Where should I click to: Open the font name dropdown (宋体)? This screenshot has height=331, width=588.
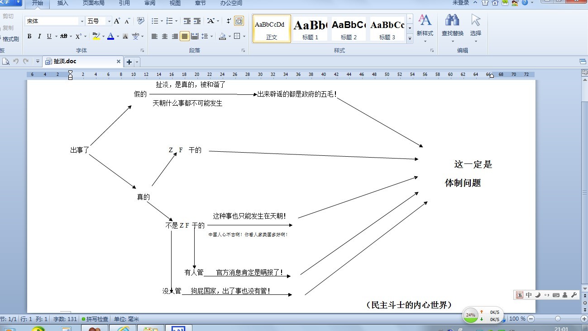click(82, 21)
